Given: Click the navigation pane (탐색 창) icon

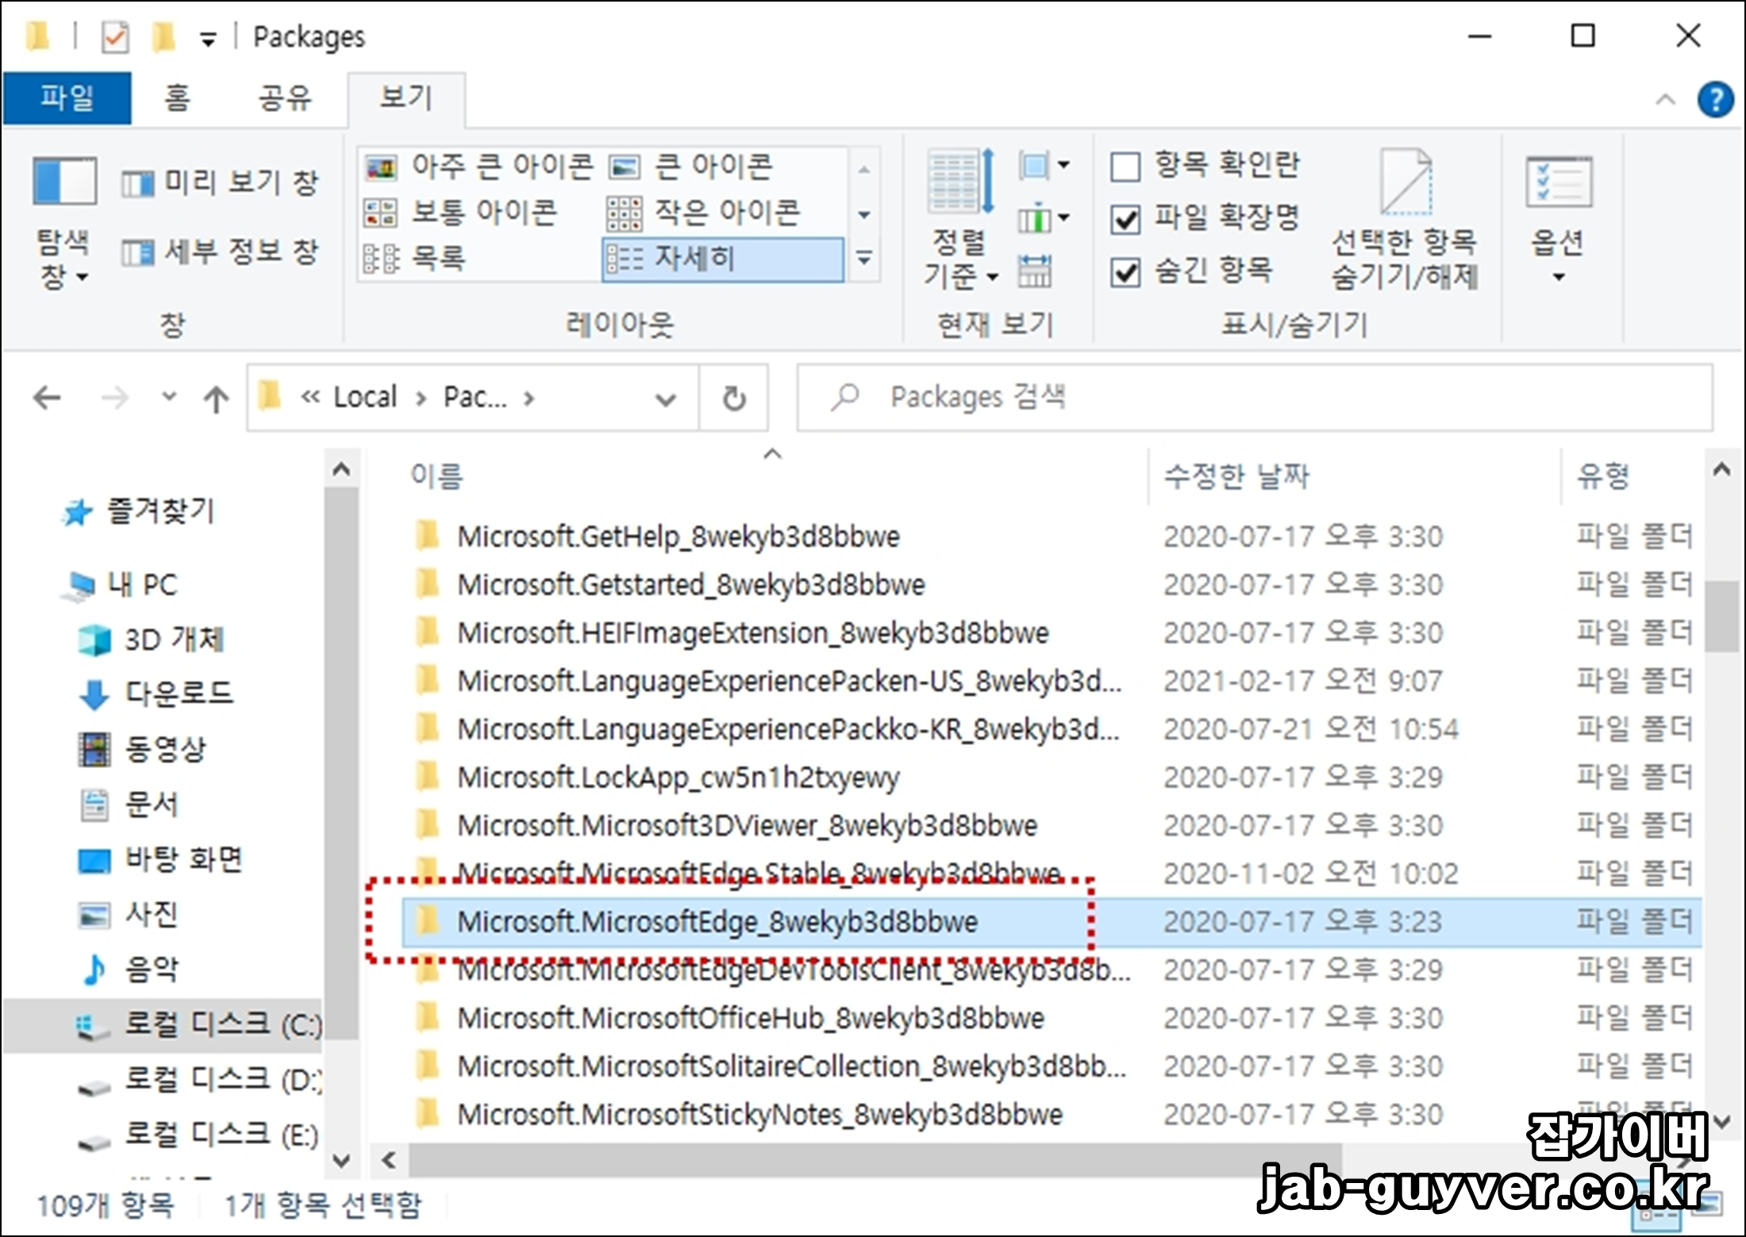Looking at the screenshot, I should (64, 182).
